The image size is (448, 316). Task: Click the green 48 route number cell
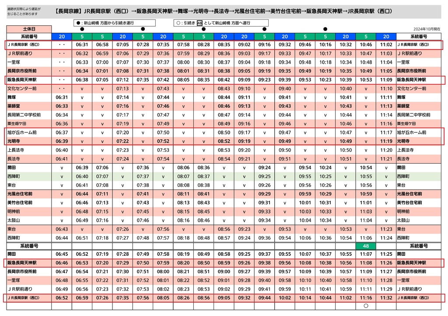tap(366, 246)
